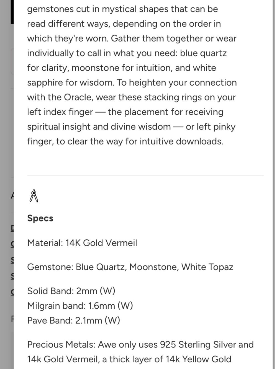Screen dimensions: 277x369
Task: Click the compass icon above Specs
Action: click(34, 196)
